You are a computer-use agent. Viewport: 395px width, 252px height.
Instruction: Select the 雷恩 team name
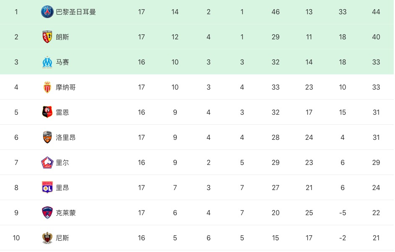tap(62, 112)
